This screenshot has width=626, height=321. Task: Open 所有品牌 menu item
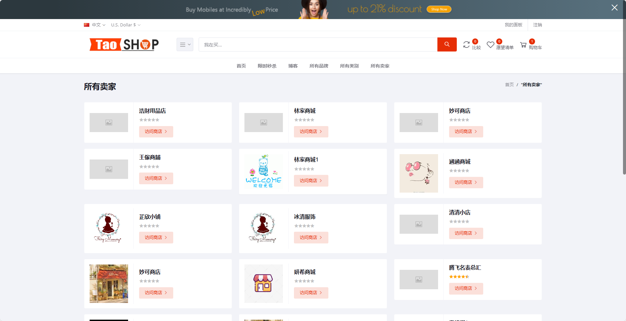(319, 66)
